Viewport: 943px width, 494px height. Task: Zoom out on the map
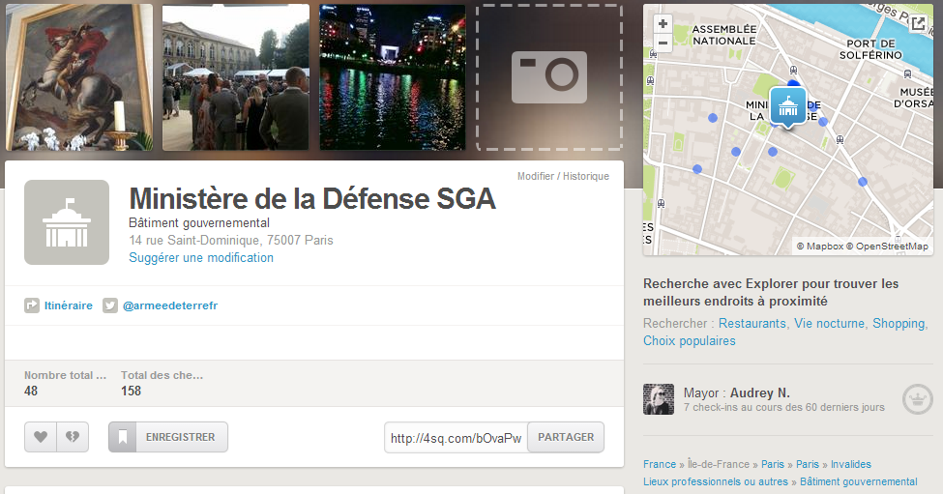(663, 43)
